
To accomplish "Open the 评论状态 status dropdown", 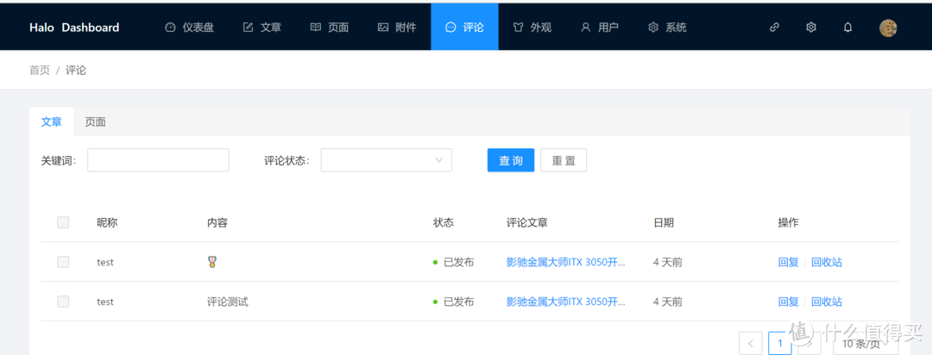I will point(387,160).
